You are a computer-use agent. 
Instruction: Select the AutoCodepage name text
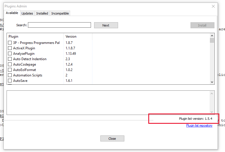click(25, 64)
